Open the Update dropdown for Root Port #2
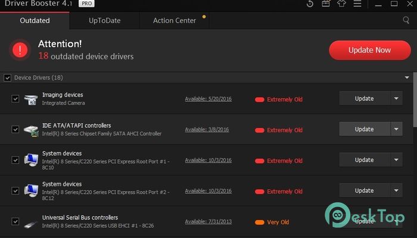Image resolution: width=417 pixels, height=238 pixels. (x=396, y=190)
